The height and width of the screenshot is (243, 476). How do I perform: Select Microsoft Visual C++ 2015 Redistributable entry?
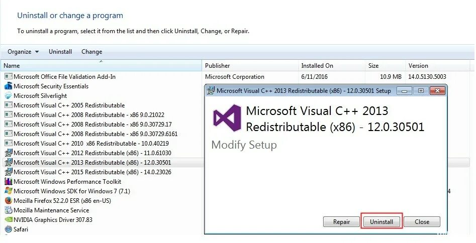pos(92,172)
